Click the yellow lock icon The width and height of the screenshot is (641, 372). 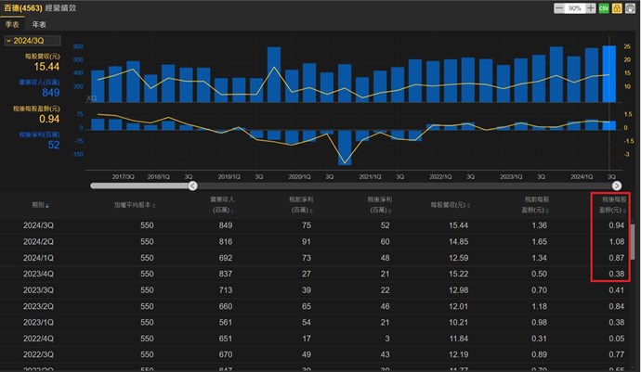[617, 7]
